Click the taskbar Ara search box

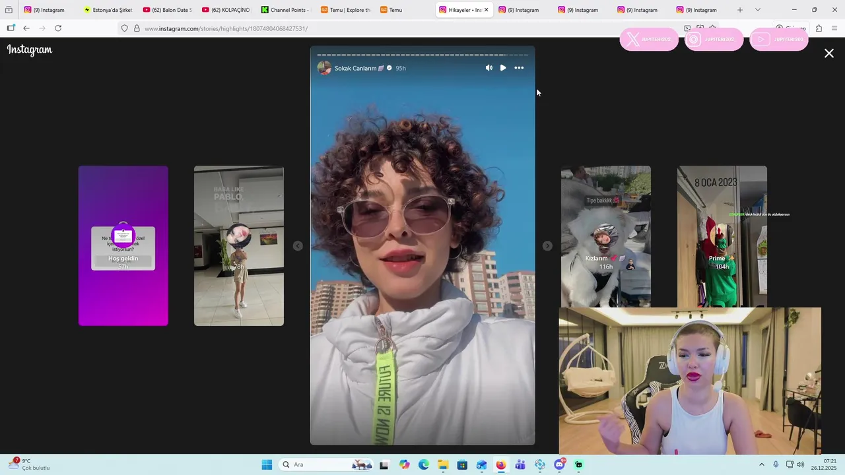(327, 464)
